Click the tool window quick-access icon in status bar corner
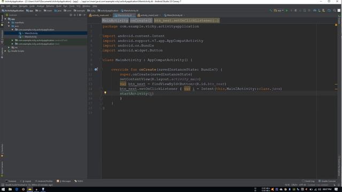The image size is (342, 192). click(x=3, y=185)
